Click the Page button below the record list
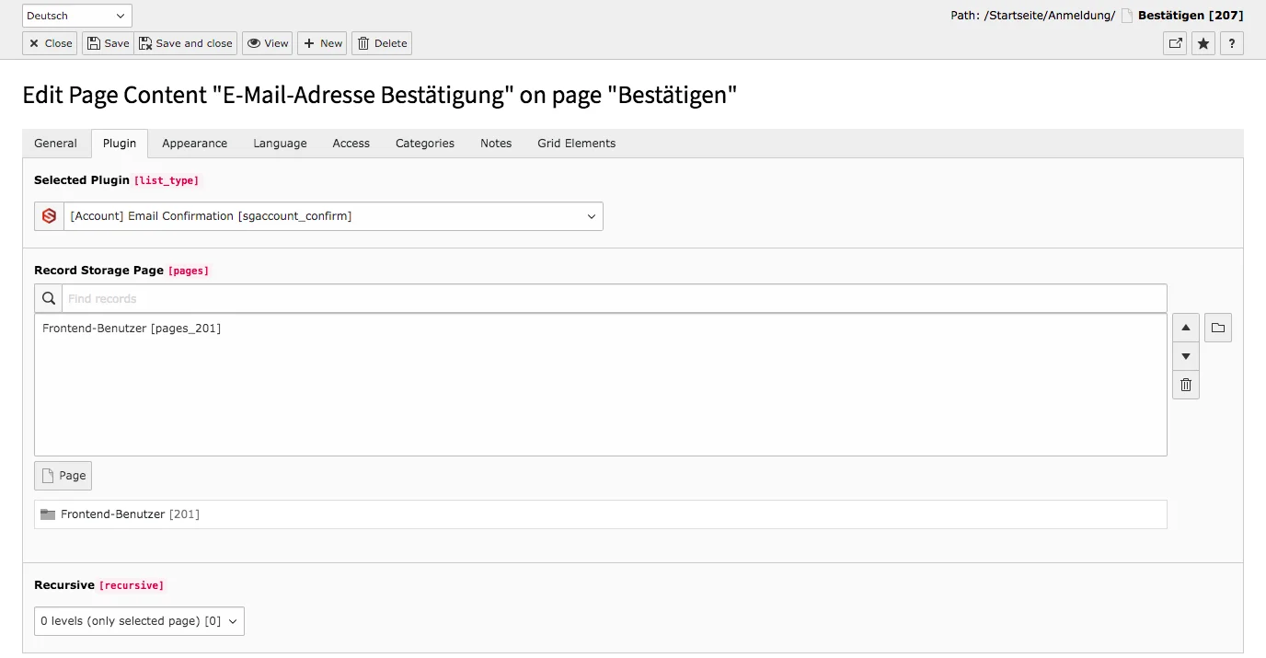The height and width of the screenshot is (658, 1266). click(63, 475)
